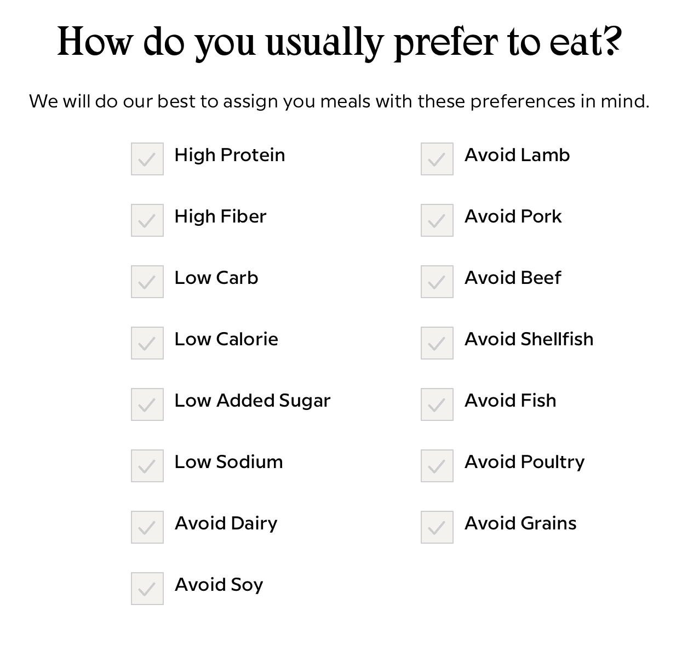
Task: Check the Avoid Dairy box
Action: pos(147,527)
